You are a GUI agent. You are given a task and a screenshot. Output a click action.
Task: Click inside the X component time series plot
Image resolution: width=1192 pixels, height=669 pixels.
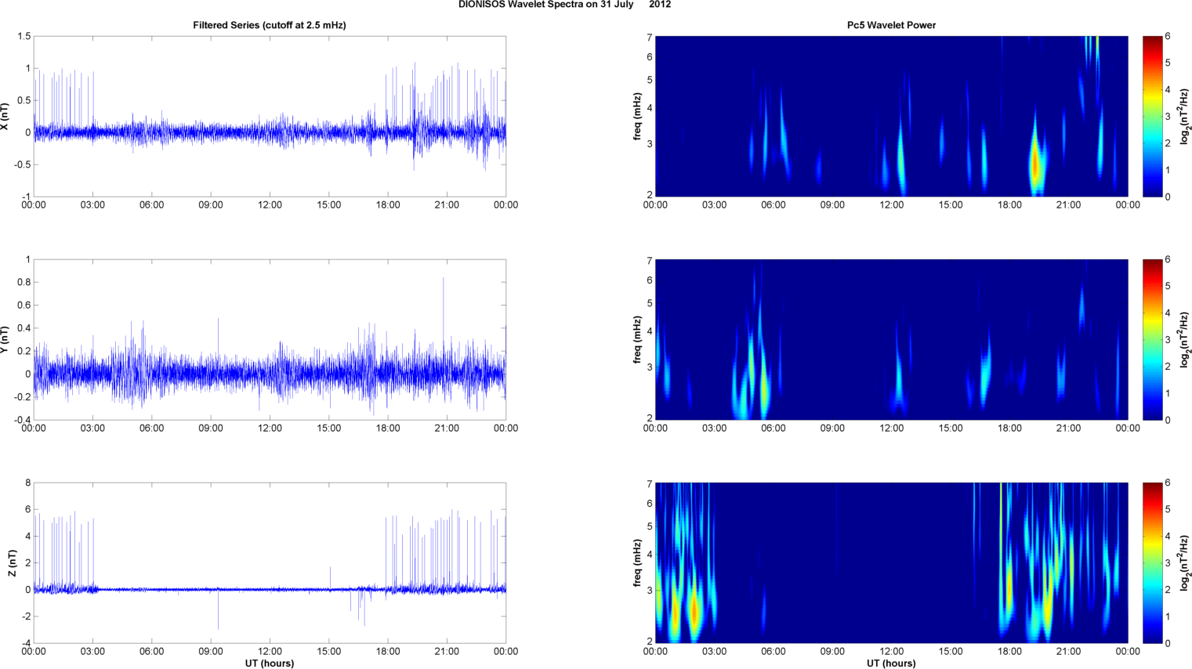pos(270,117)
